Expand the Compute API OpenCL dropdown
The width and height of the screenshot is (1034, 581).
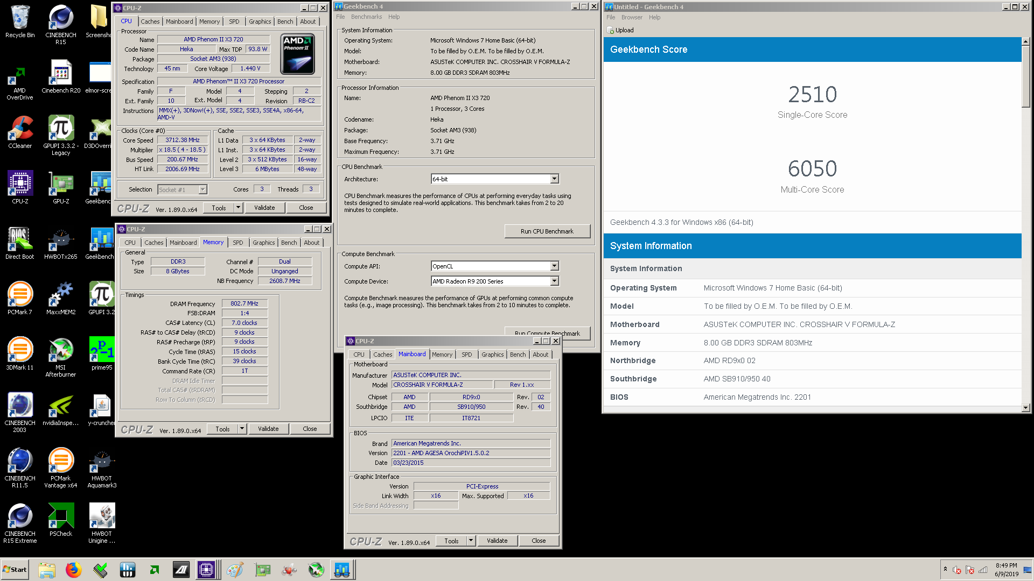click(x=555, y=266)
